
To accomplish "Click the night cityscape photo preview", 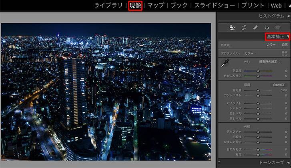I will tap(106, 91).
